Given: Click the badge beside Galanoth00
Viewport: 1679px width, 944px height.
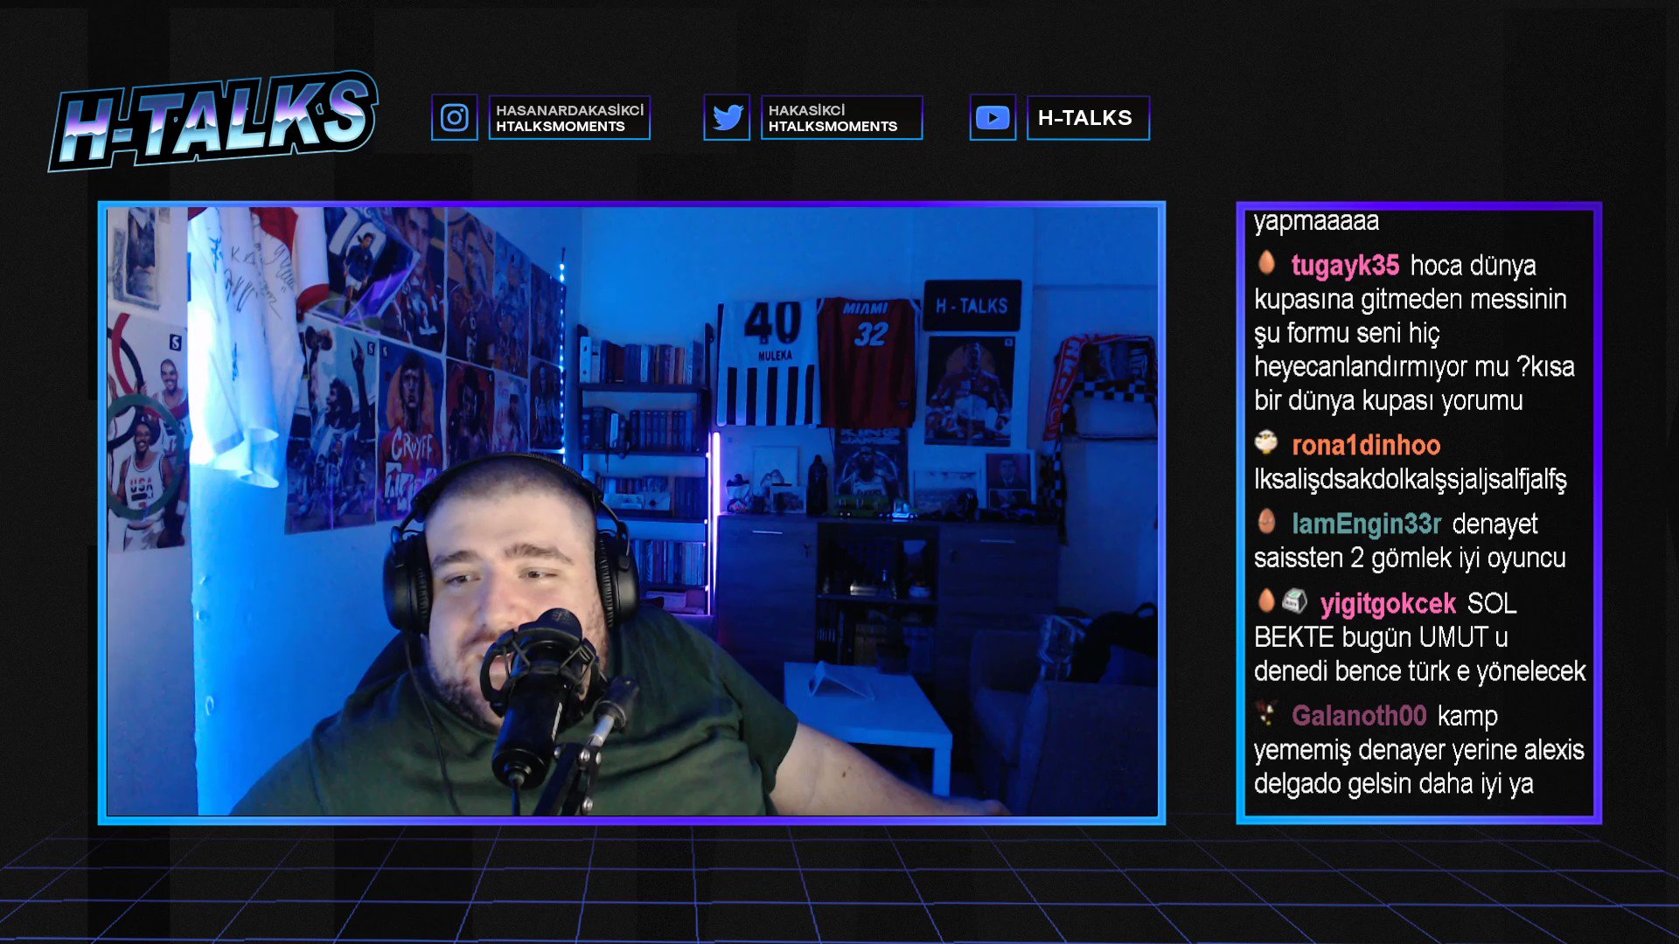Looking at the screenshot, I should [x=1266, y=713].
